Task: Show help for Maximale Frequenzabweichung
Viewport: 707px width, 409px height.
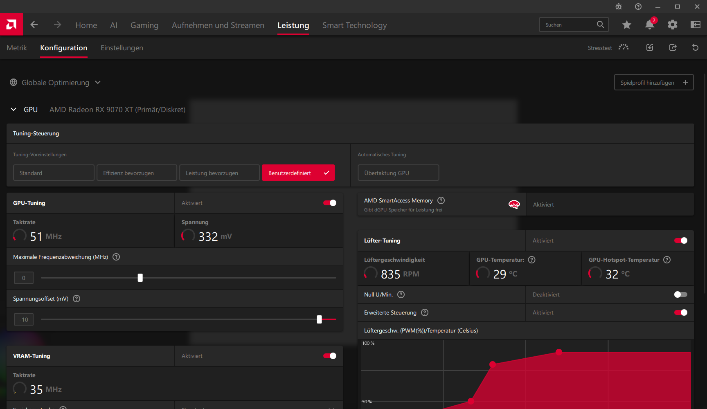Action: [116, 257]
